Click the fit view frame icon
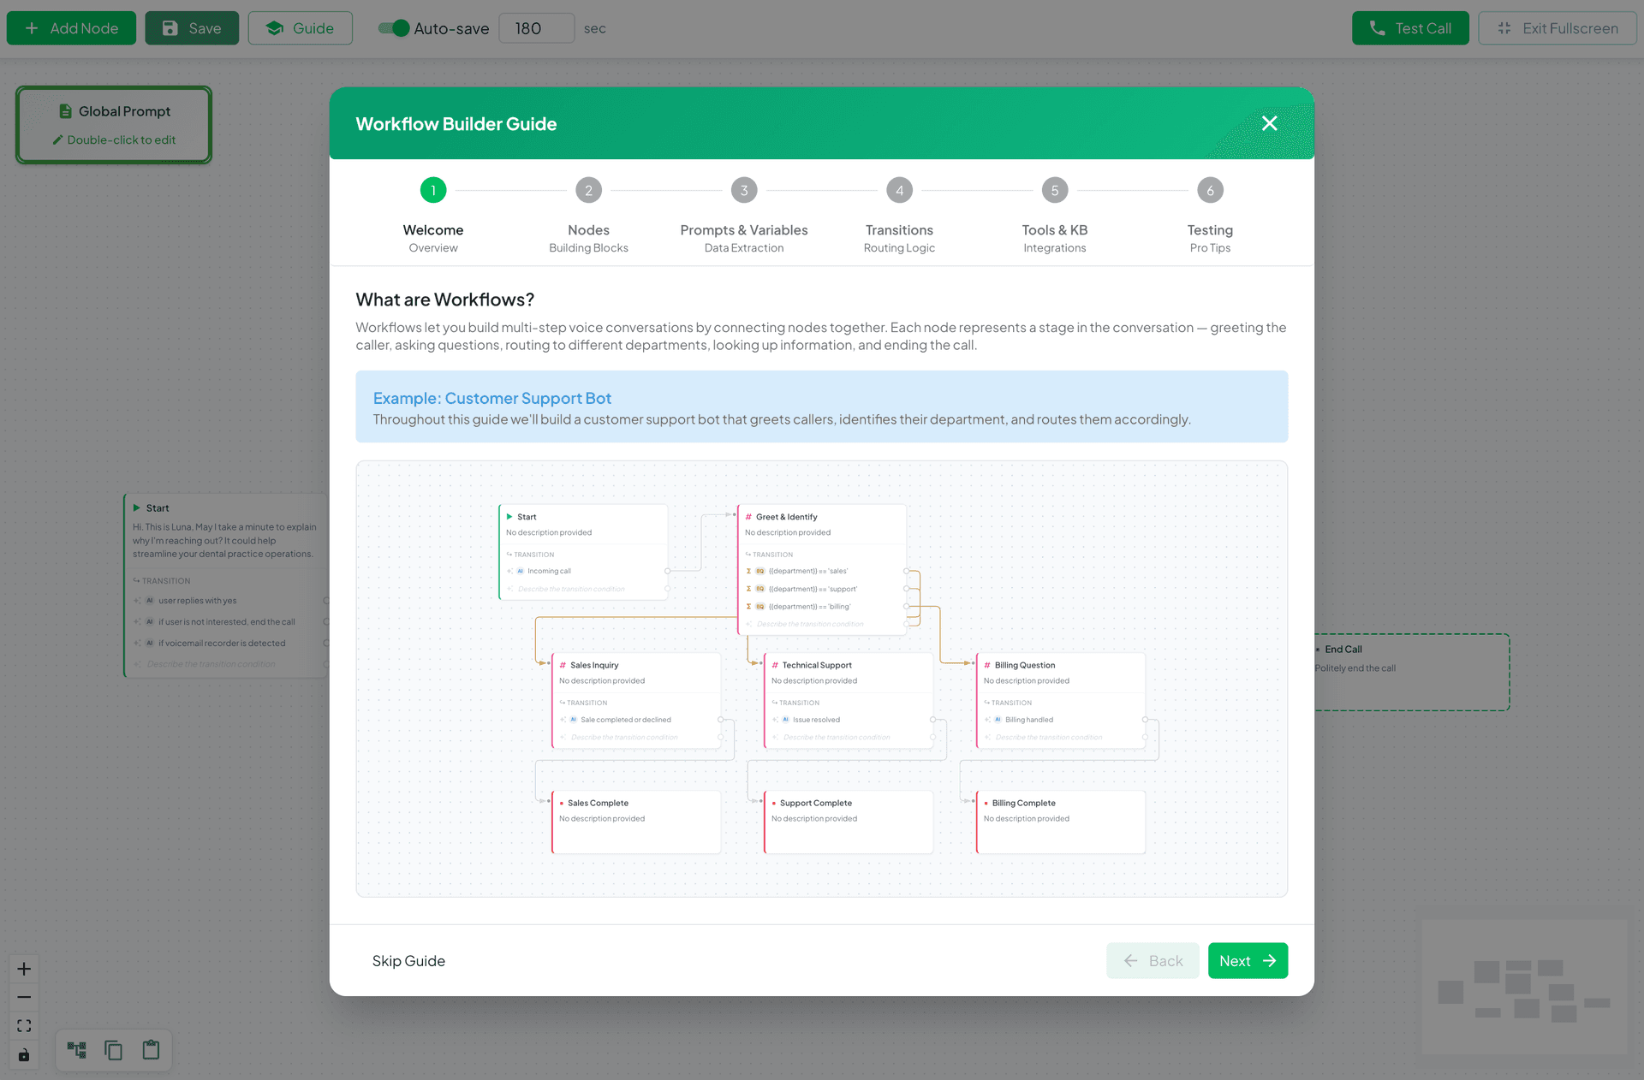 pyautogui.click(x=24, y=1025)
